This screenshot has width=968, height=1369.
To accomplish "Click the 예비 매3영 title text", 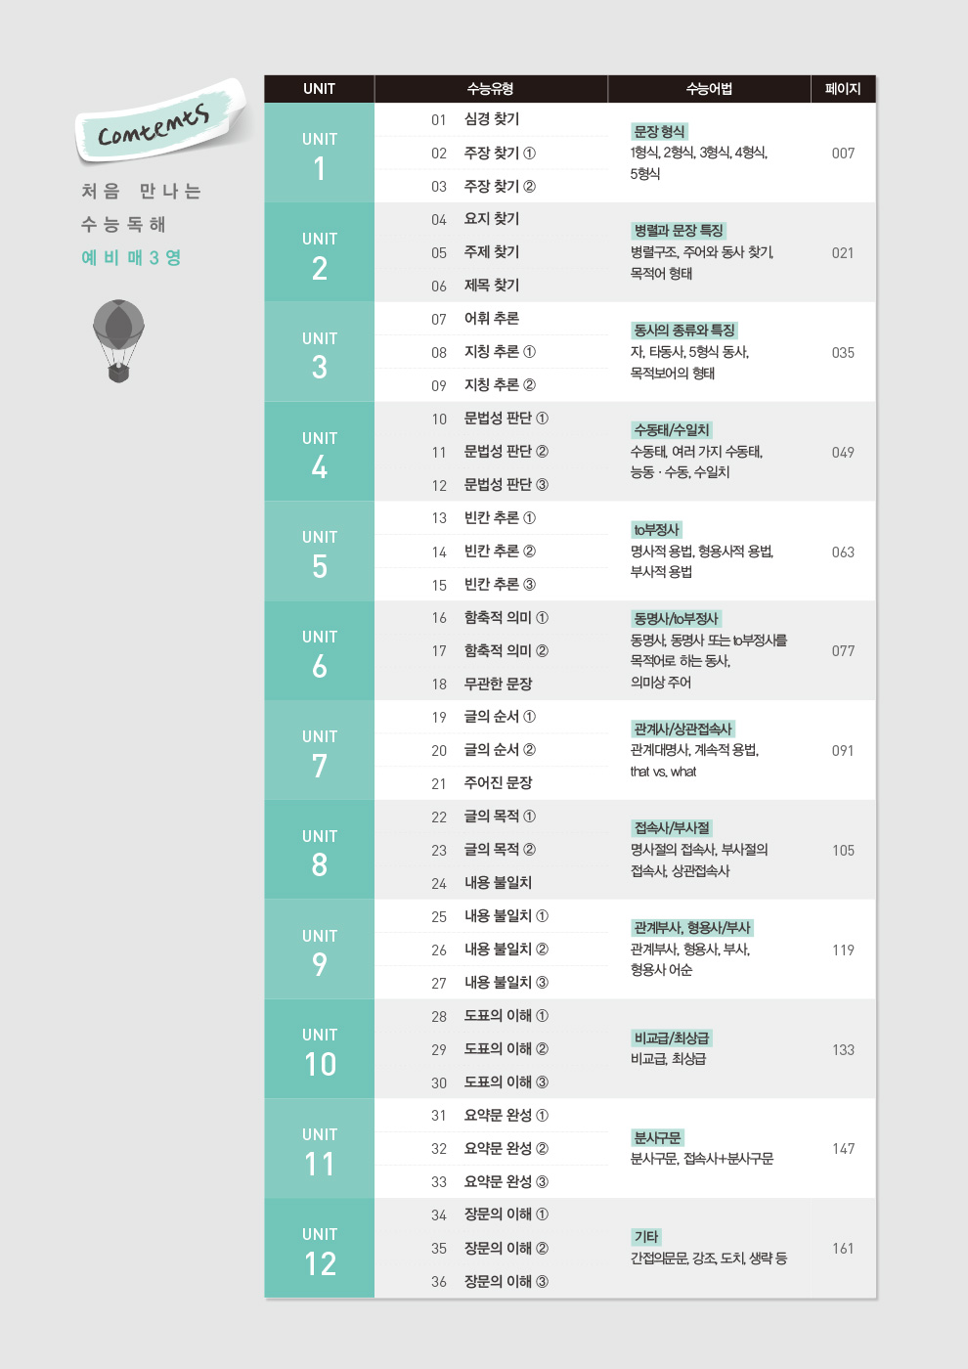I will 131,258.
